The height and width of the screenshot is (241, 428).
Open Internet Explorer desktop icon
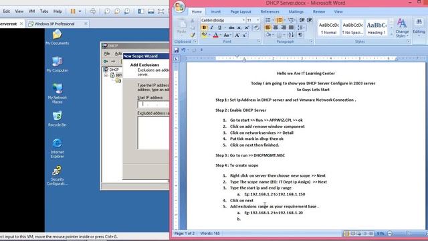(57, 149)
